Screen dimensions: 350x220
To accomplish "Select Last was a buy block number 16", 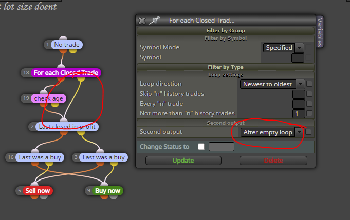I will click(40, 157).
